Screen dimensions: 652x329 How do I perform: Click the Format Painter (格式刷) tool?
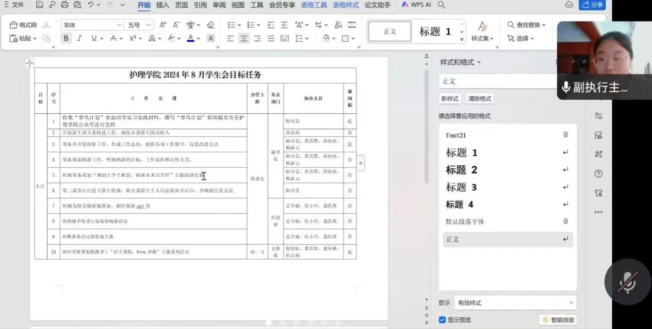click(x=23, y=25)
